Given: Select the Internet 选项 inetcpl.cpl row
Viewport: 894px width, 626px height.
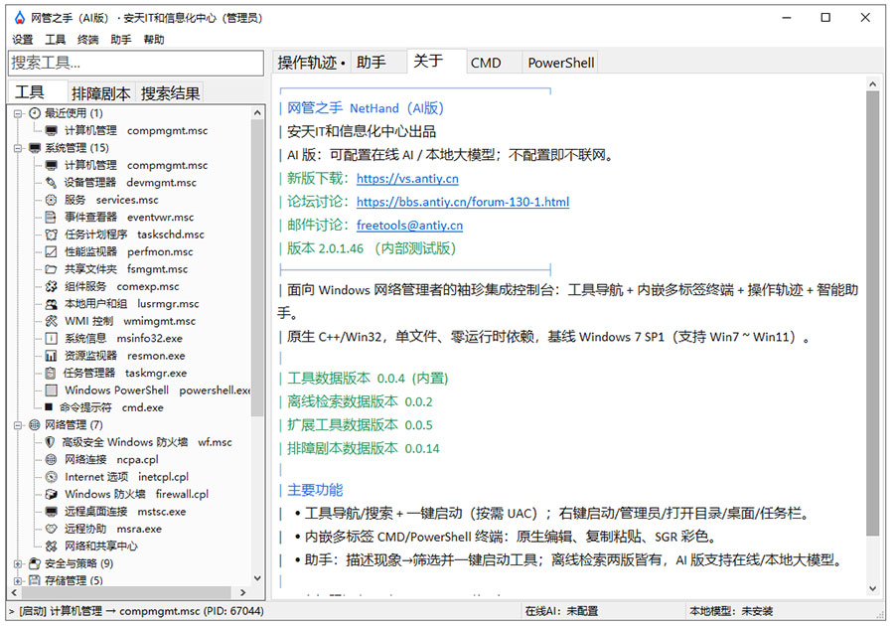Looking at the screenshot, I should tap(126, 477).
